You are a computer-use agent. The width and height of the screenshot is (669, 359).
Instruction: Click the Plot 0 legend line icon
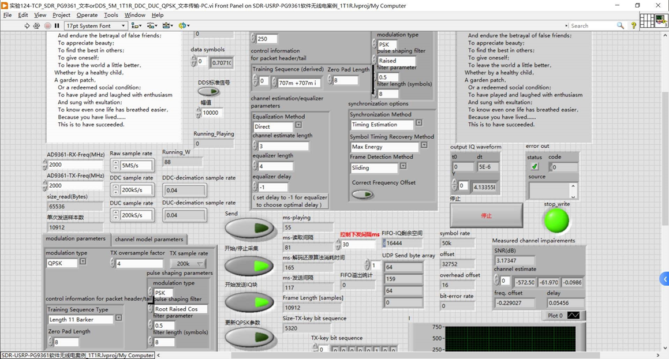click(x=573, y=316)
